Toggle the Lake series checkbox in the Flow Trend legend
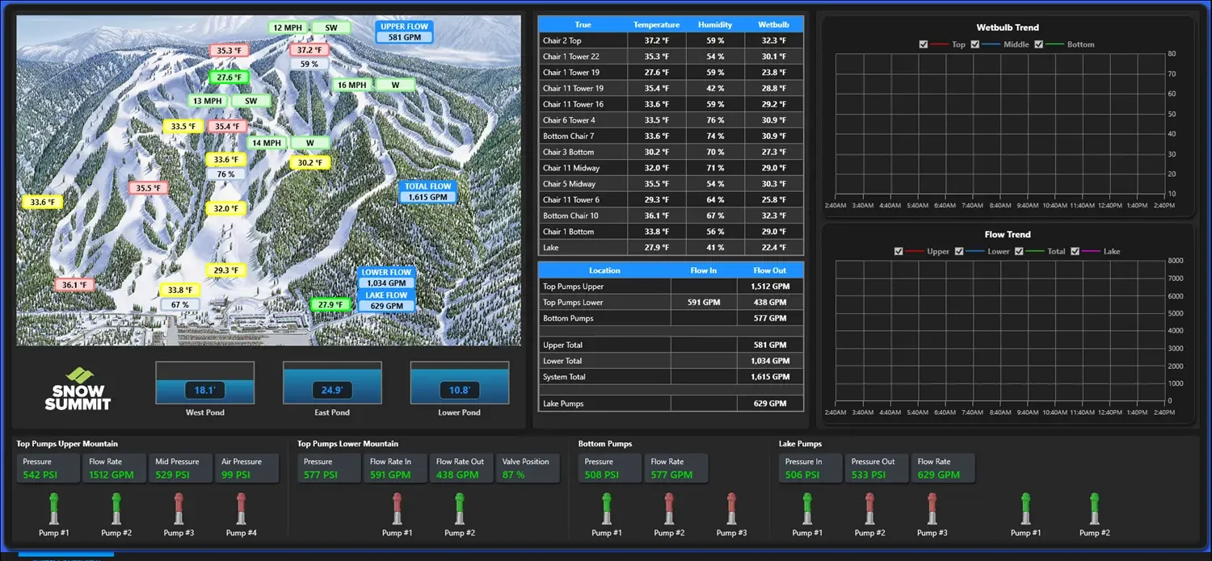Viewport: 1212px width, 561px height. [x=1075, y=251]
